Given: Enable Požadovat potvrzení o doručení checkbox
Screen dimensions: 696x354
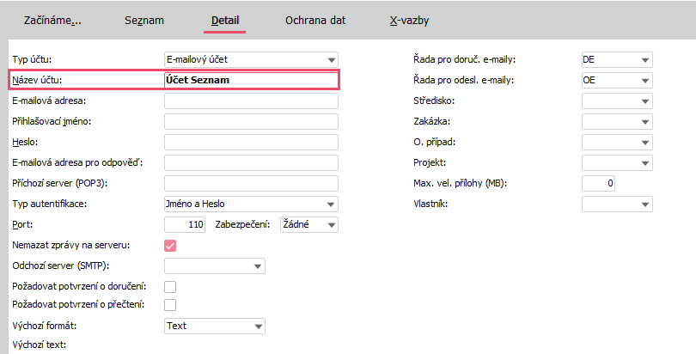Looking at the screenshot, I should coord(170,287).
